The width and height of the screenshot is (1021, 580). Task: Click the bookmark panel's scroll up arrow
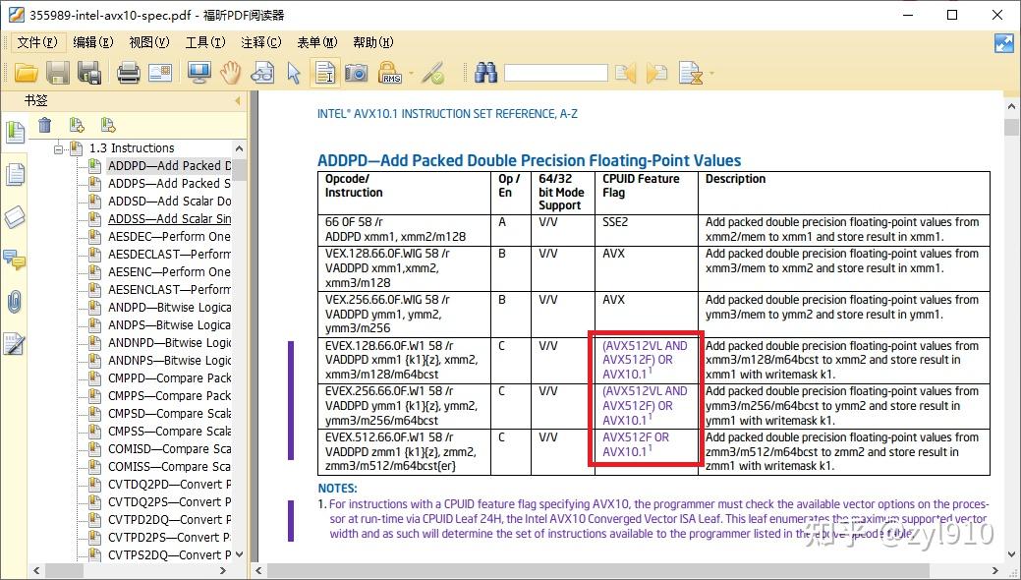pos(239,148)
